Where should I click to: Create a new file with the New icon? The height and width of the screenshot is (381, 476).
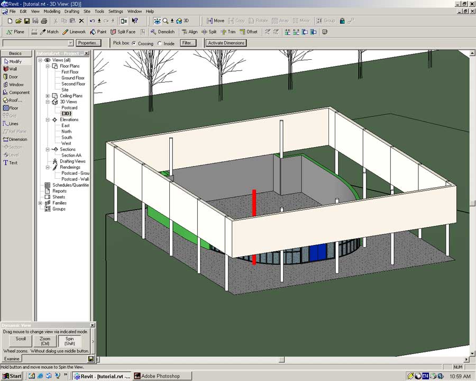(10, 21)
